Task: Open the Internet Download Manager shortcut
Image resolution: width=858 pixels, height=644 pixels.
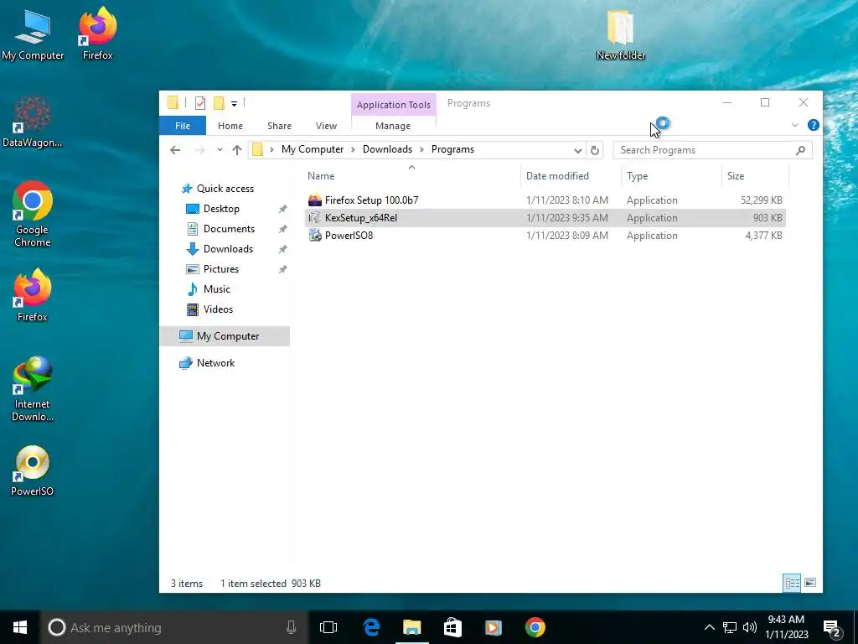Action: (x=33, y=389)
